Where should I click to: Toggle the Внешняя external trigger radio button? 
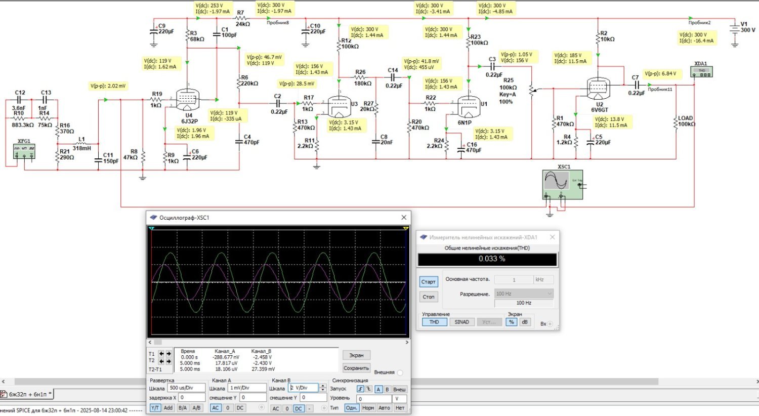point(400,372)
